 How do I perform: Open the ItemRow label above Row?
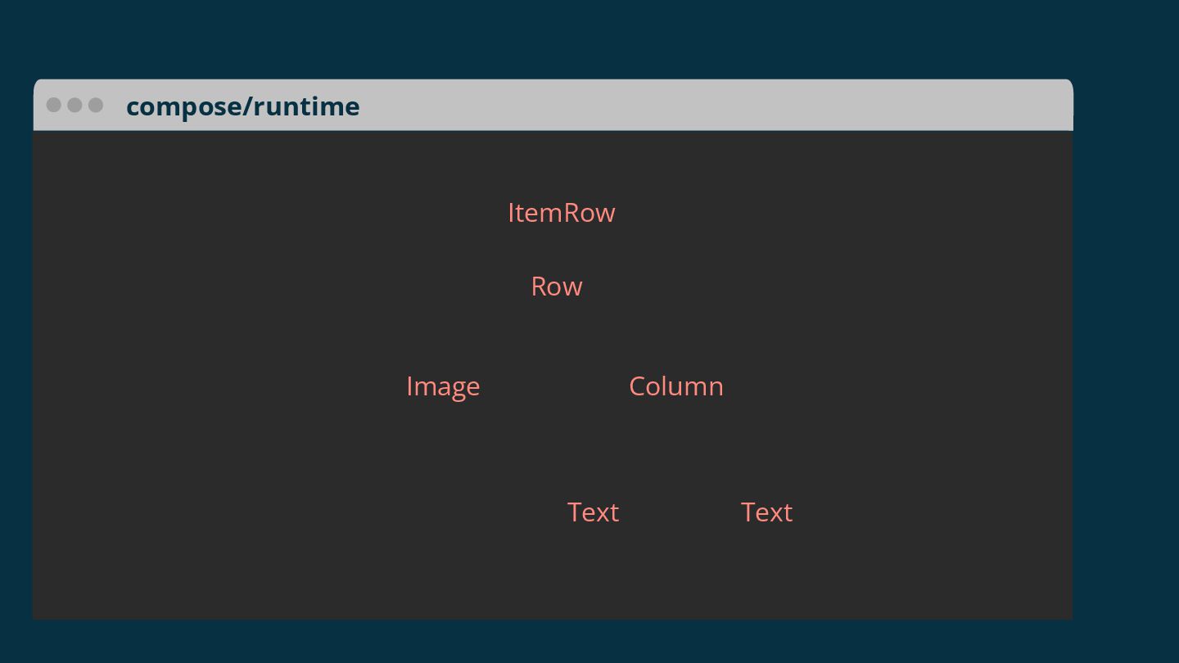click(x=561, y=213)
